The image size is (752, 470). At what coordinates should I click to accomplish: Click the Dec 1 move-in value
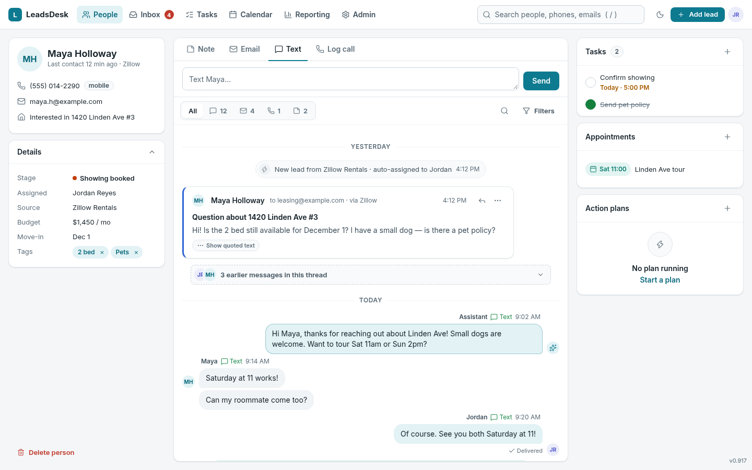pyautogui.click(x=81, y=237)
